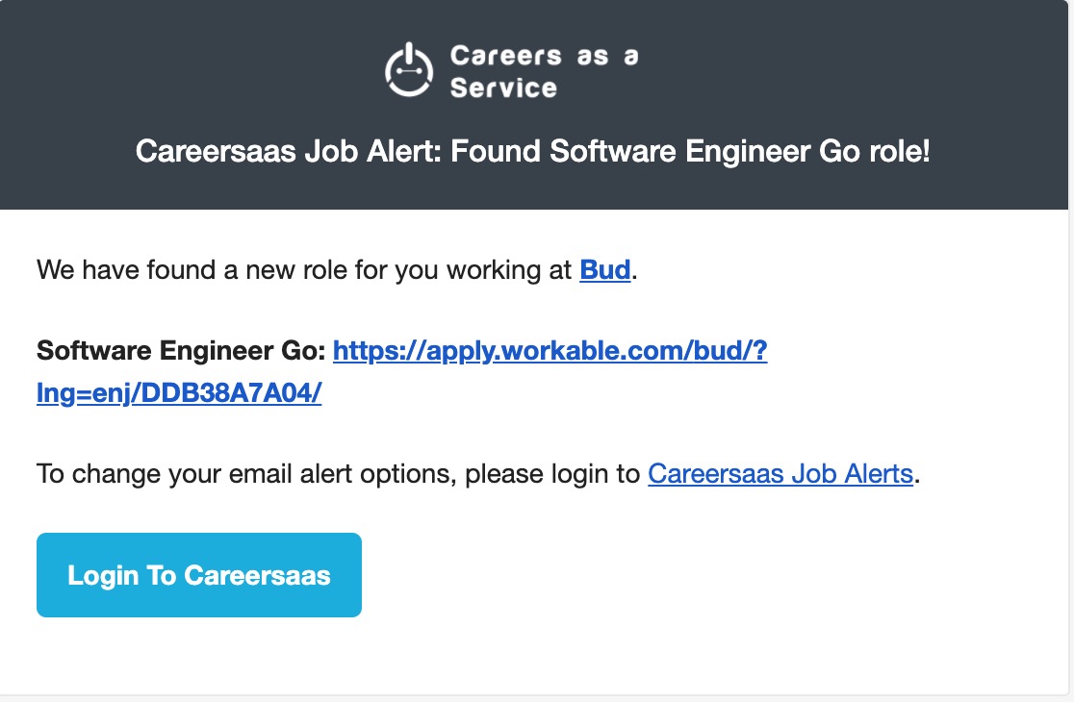Click the "please login to" phrase

point(552,473)
